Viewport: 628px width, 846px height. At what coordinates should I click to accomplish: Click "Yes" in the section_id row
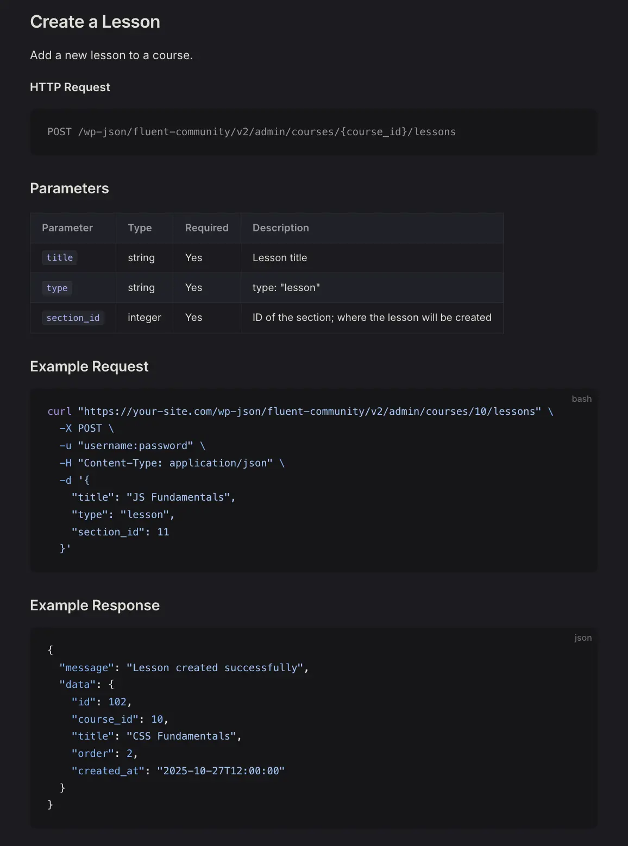[193, 318]
